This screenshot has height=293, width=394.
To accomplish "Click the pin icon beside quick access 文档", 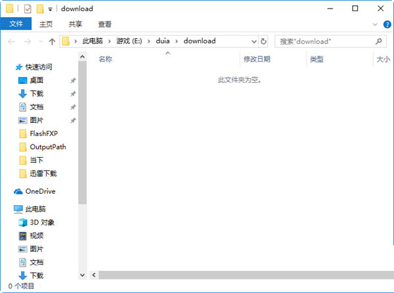I will pos(73,107).
